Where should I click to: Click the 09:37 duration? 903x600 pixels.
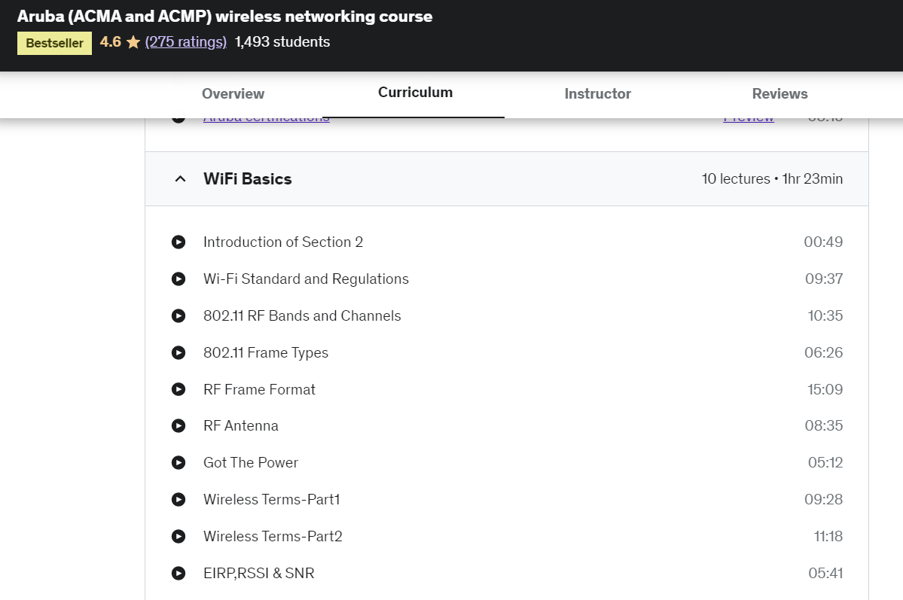point(823,279)
